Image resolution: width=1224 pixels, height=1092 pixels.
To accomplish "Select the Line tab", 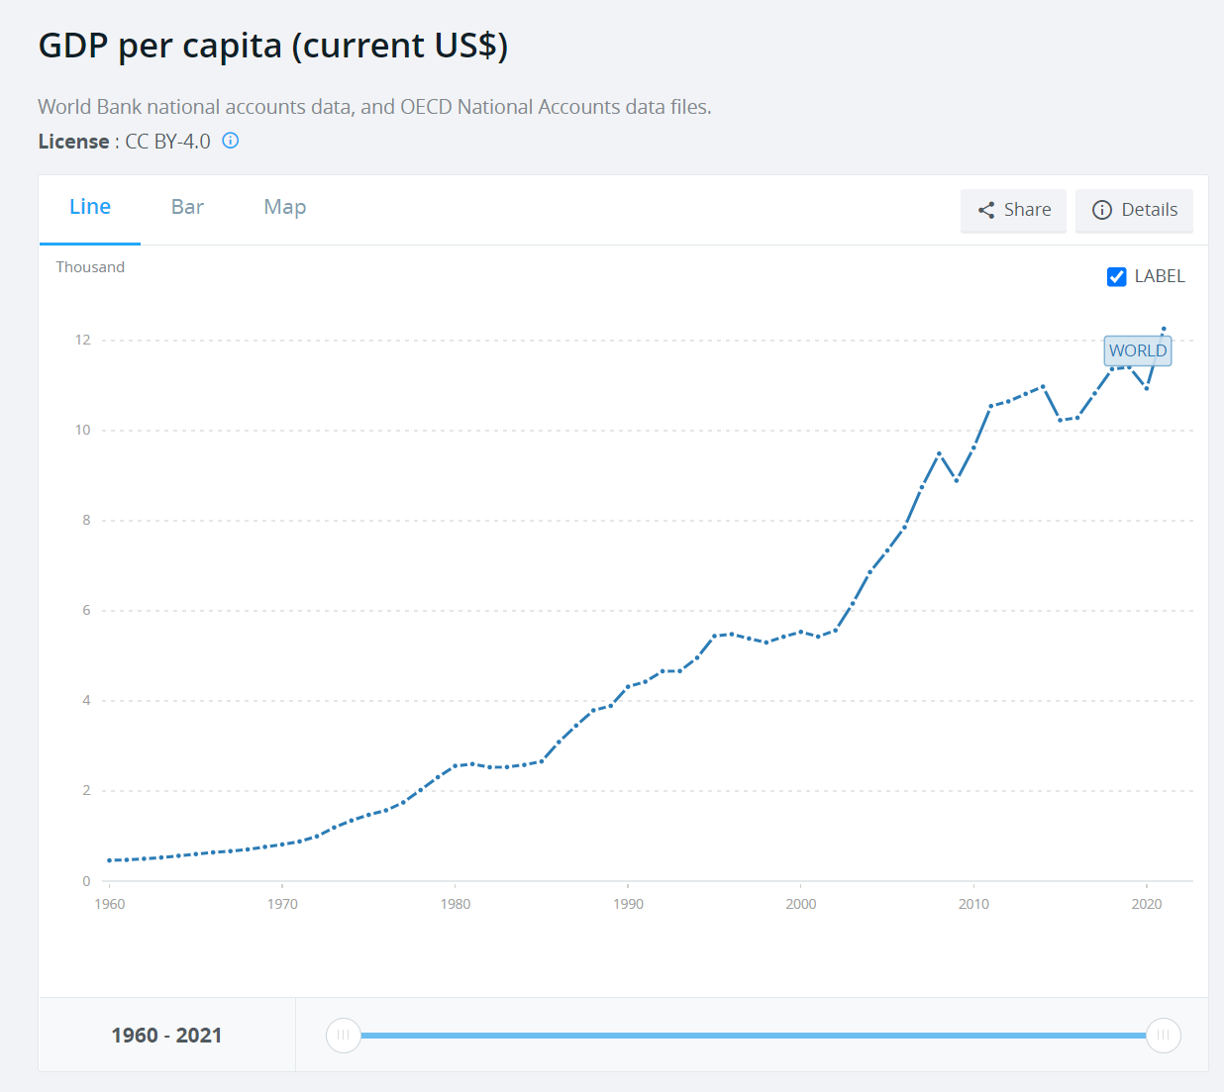I will pos(90,207).
